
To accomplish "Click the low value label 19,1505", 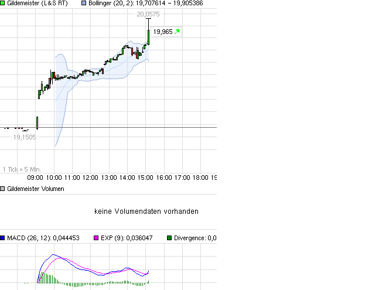I will tap(25, 137).
